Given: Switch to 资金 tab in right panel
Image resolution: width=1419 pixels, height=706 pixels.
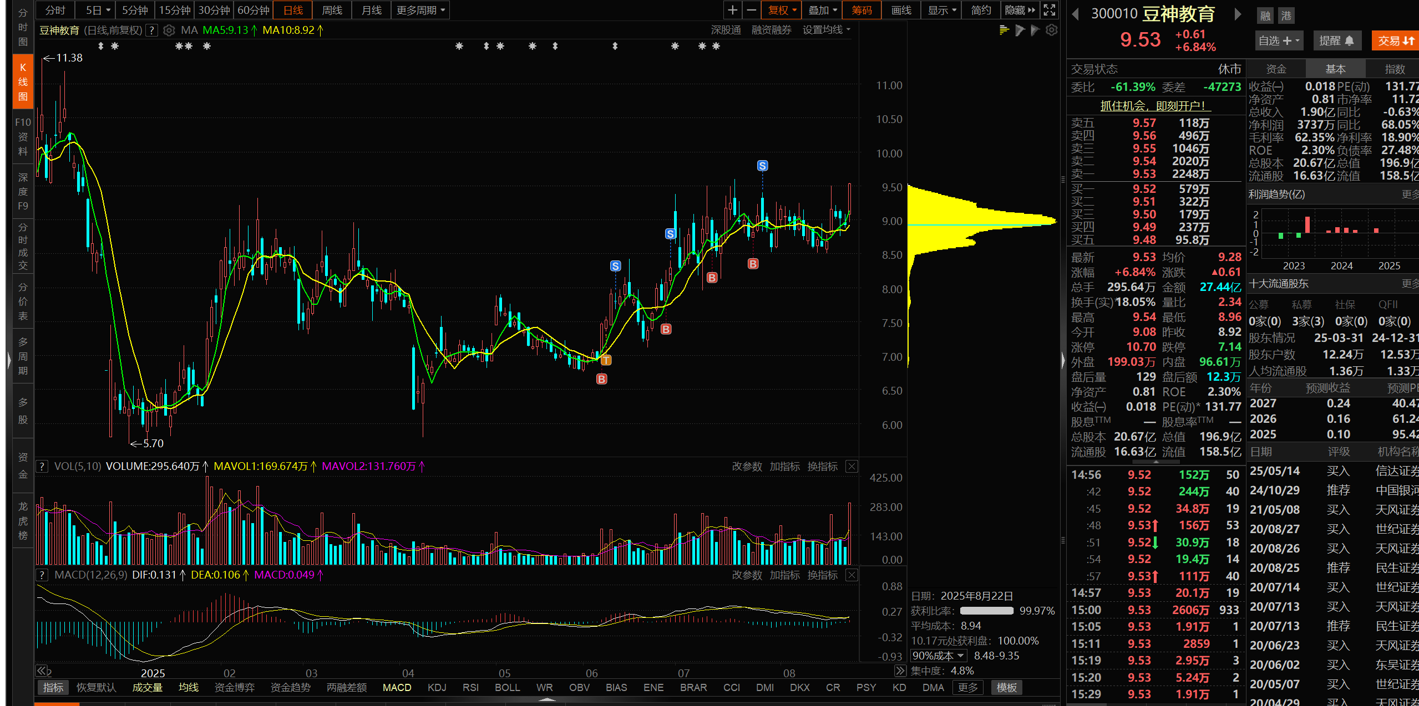Looking at the screenshot, I should point(1276,69).
